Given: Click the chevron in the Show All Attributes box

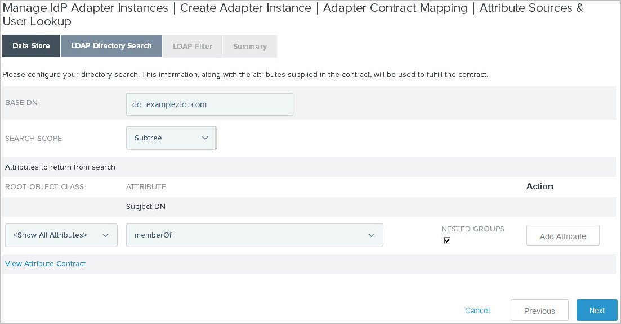Looking at the screenshot, I should point(106,235).
